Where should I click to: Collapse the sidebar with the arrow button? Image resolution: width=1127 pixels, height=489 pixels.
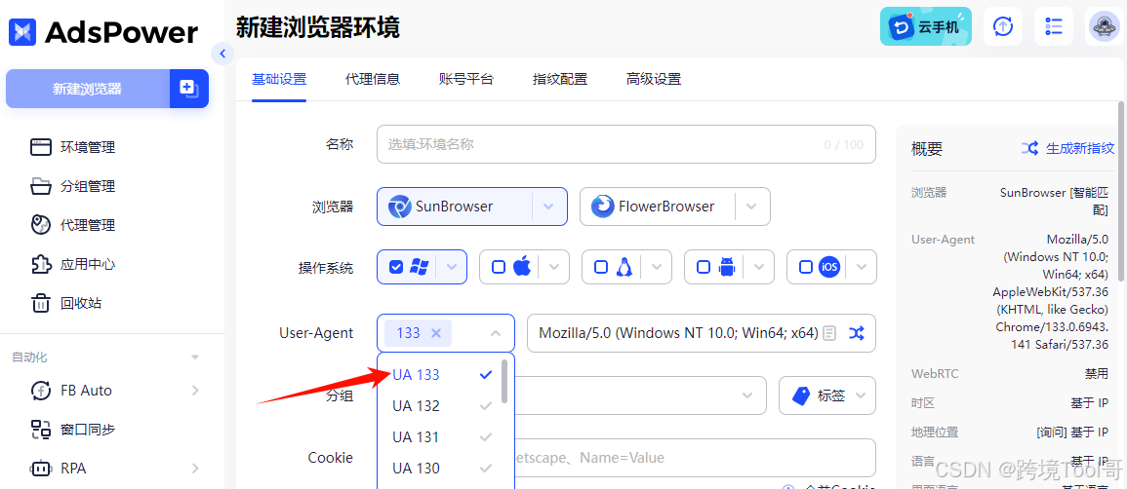[221, 53]
